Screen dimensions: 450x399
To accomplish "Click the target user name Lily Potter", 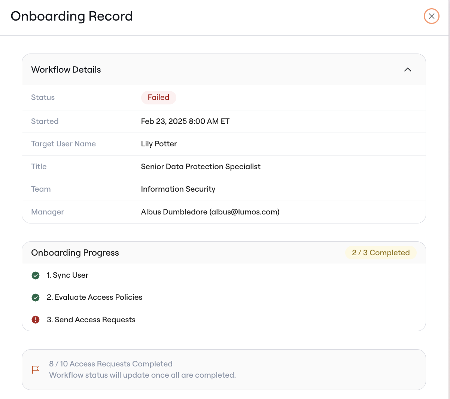I will (x=159, y=144).
